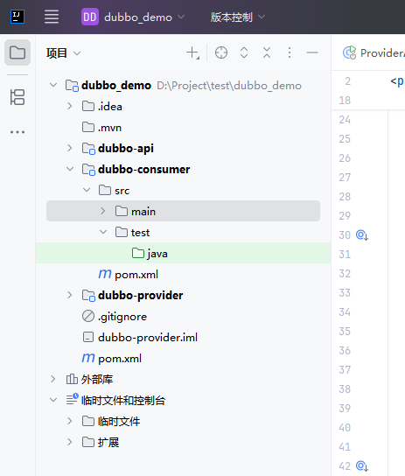Expand the main folder chevron

[x=103, y=211]
